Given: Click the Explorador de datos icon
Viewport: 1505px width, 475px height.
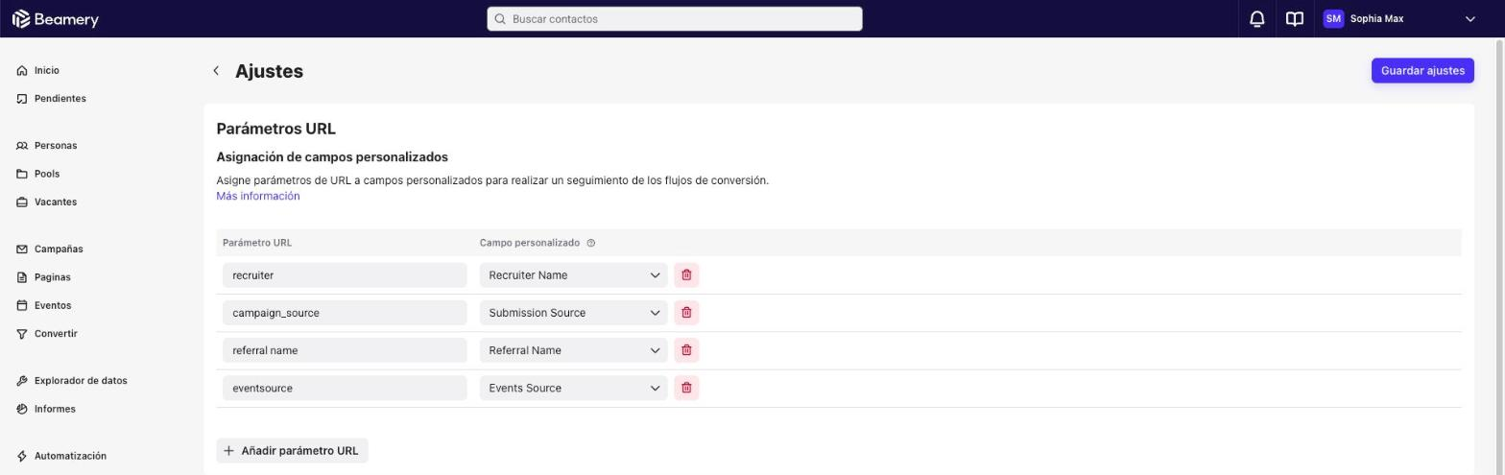Looking at the screenshot, I should [22, 381].
